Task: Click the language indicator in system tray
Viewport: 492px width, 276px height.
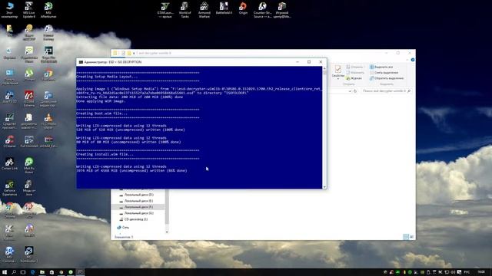Action: pyautogui.click(x=467, y=272)
